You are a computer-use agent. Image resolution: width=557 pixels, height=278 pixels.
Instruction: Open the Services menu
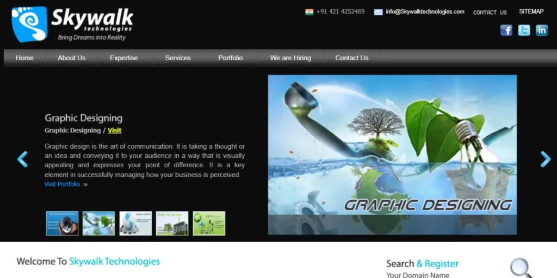click(178, 58)
